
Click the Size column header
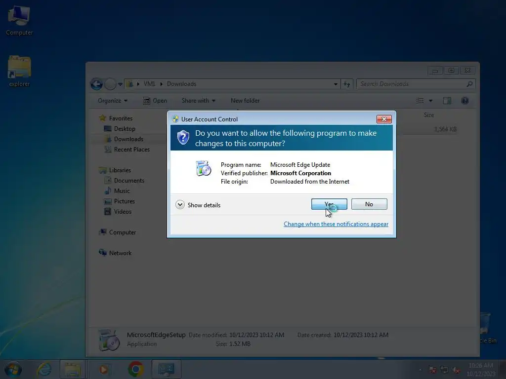click(x=428, y=114)
